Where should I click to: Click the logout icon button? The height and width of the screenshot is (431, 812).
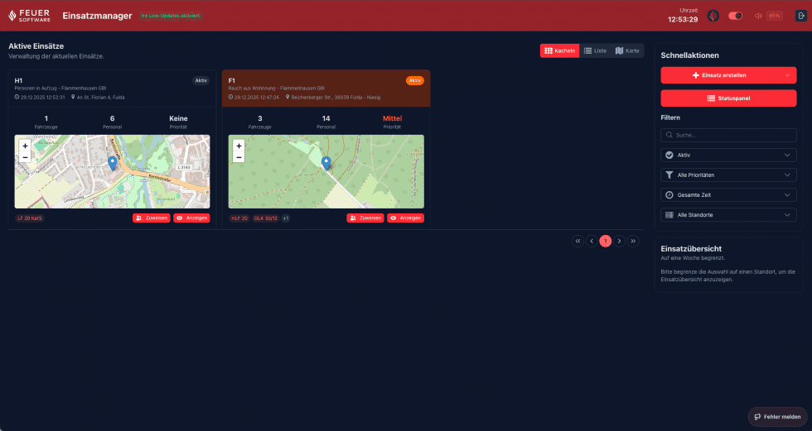800,16
